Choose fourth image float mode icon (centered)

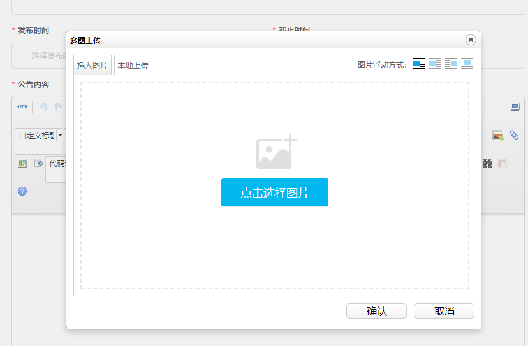(x=467, y=63)
